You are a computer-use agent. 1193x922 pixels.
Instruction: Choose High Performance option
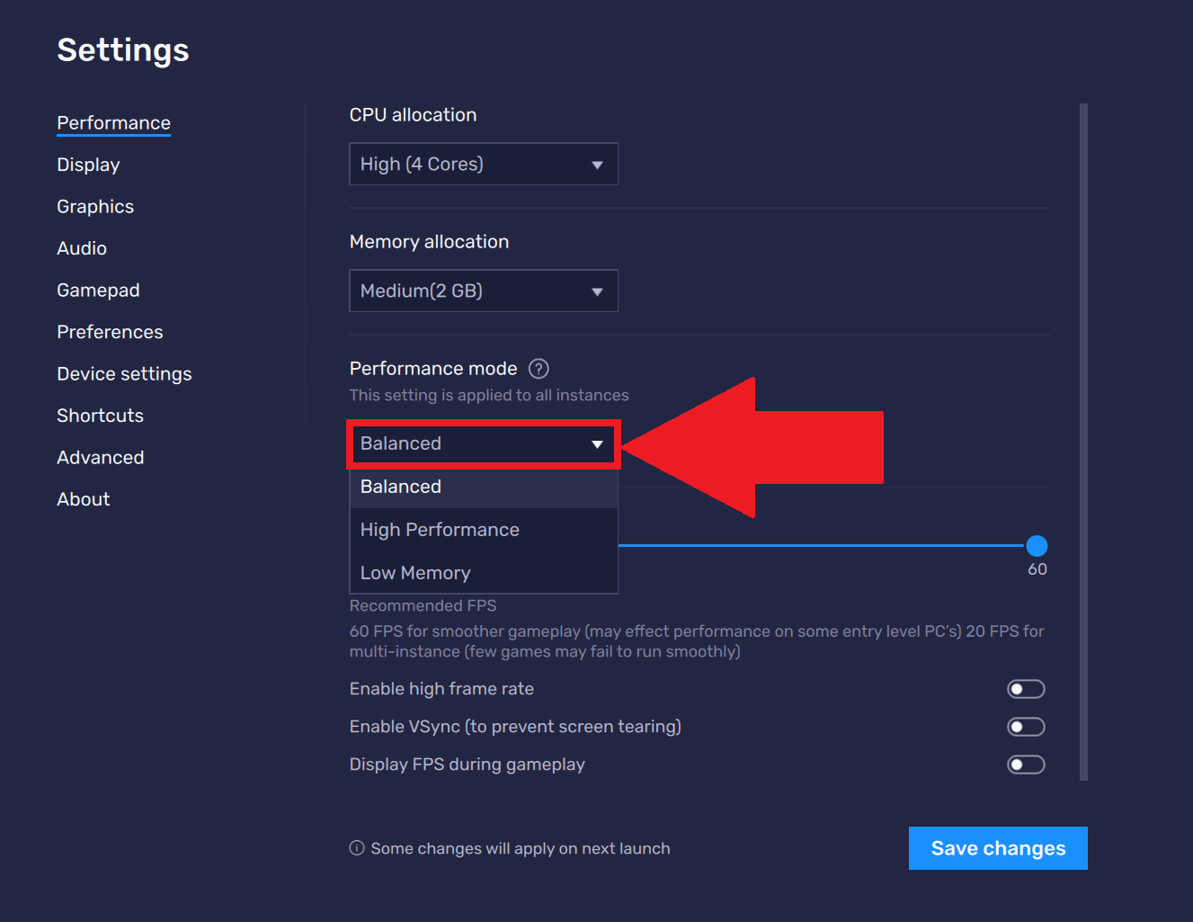(x=484, y=530)
